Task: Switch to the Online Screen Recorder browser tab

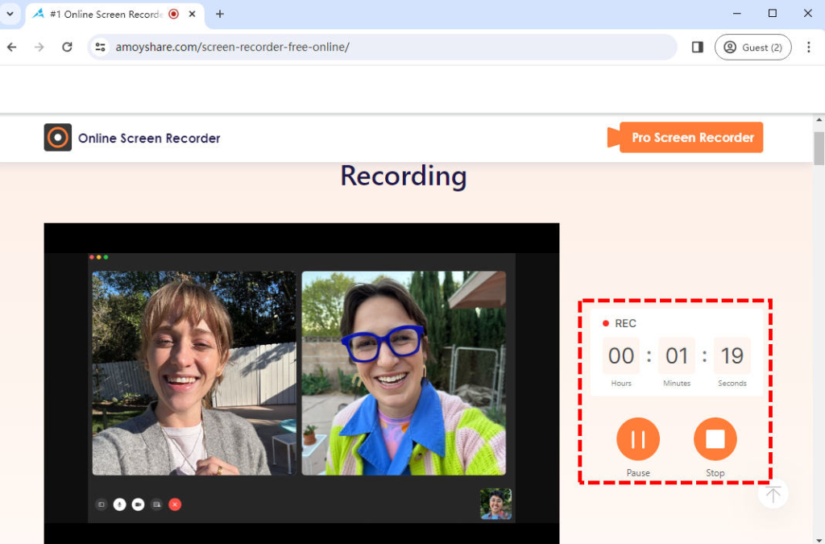Action: click(x=105, y=14)
